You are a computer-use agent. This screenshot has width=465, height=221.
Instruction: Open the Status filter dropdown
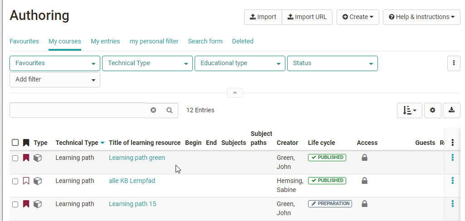pos(332,63)
